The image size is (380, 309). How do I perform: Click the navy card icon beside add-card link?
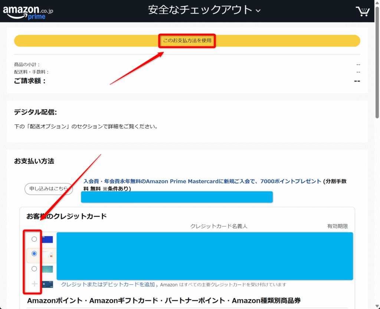pyautogui.click(x=47, y=284)
